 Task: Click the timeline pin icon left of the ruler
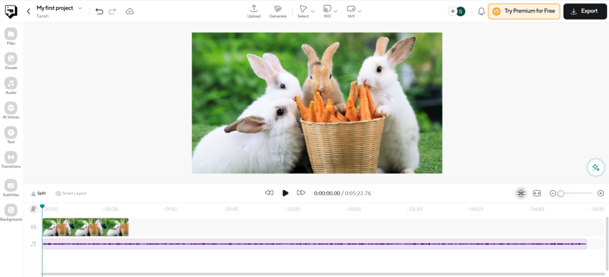[33, 209]
